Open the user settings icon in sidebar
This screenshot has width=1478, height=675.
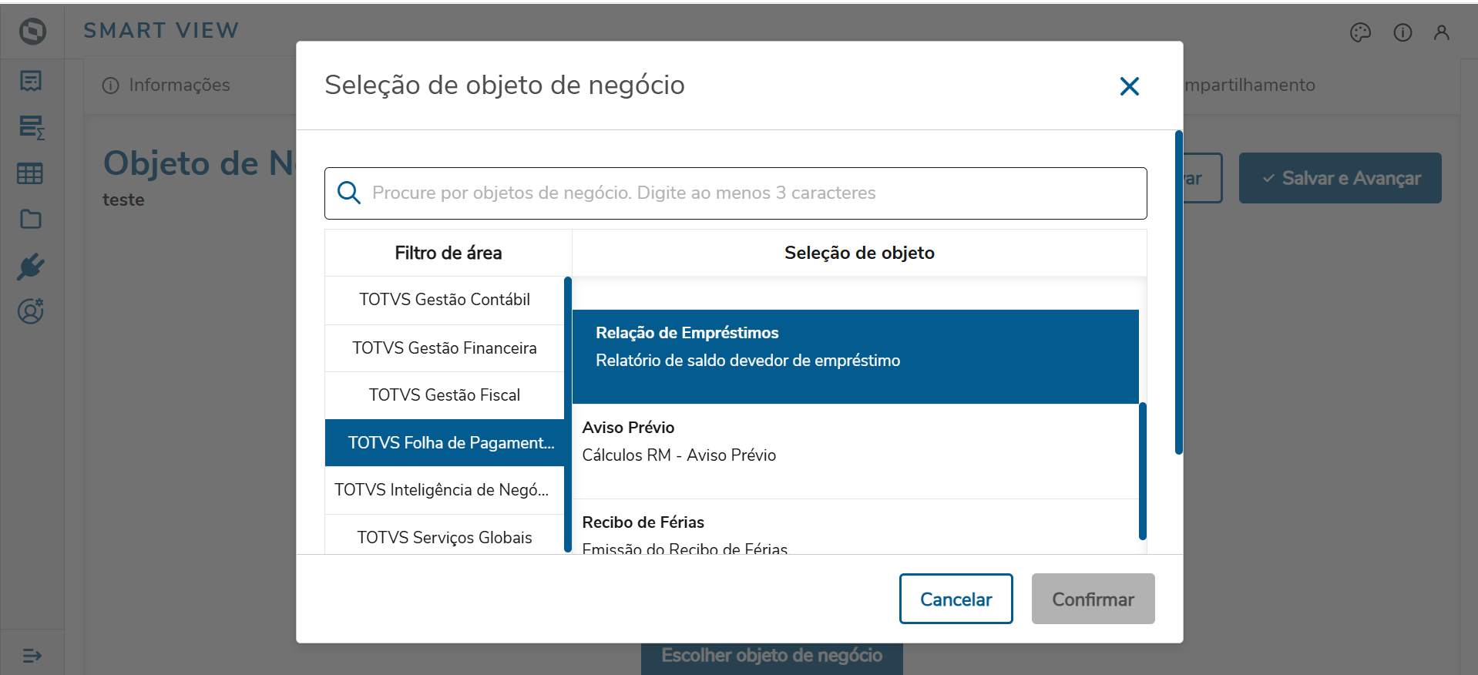tap(31, 311)
